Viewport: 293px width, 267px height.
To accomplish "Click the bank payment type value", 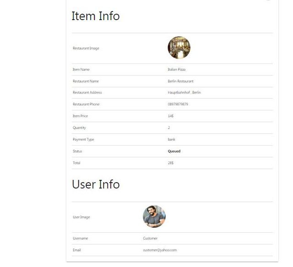I will 171,139.
